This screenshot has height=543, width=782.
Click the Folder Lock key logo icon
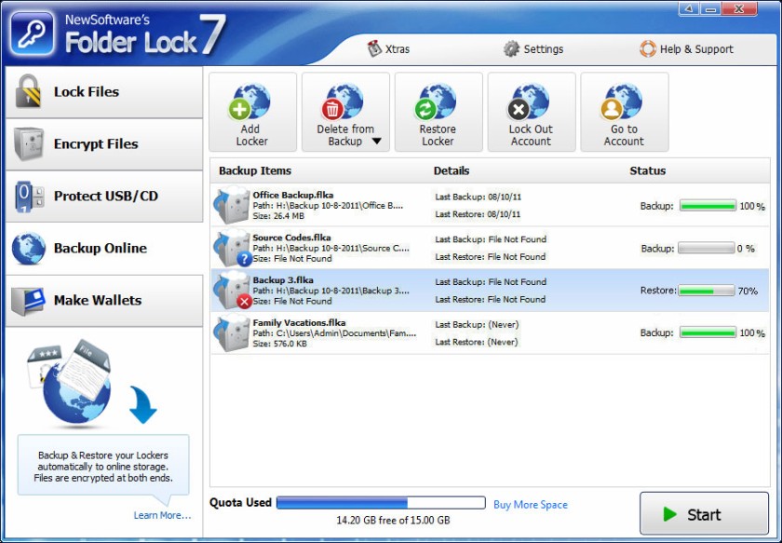pos(32,34)
